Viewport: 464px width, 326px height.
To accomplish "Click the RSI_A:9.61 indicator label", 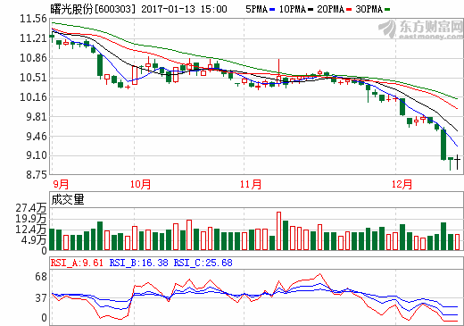I will pos(77,263).
